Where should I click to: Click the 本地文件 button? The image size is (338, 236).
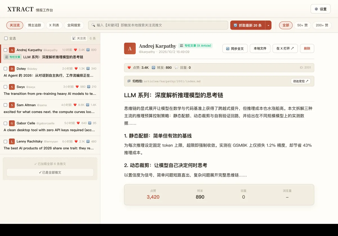[260, 48]
